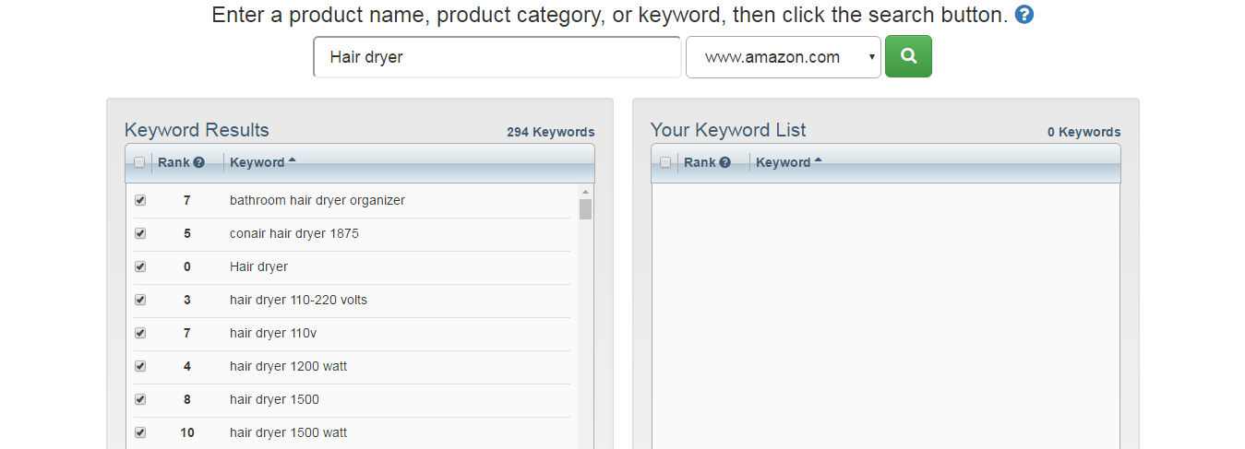1245x449 pixels.
Task: Toggle select-all checkbox in Keyword Results header
Action: [x=140, y=162]
